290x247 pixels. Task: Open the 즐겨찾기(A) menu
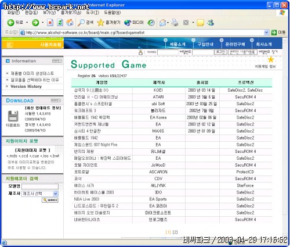point(71,13)
